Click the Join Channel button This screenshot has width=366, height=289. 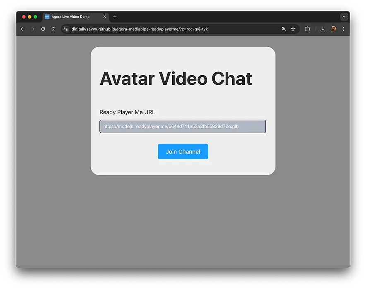pyautogui.click(x=183, y=151)
